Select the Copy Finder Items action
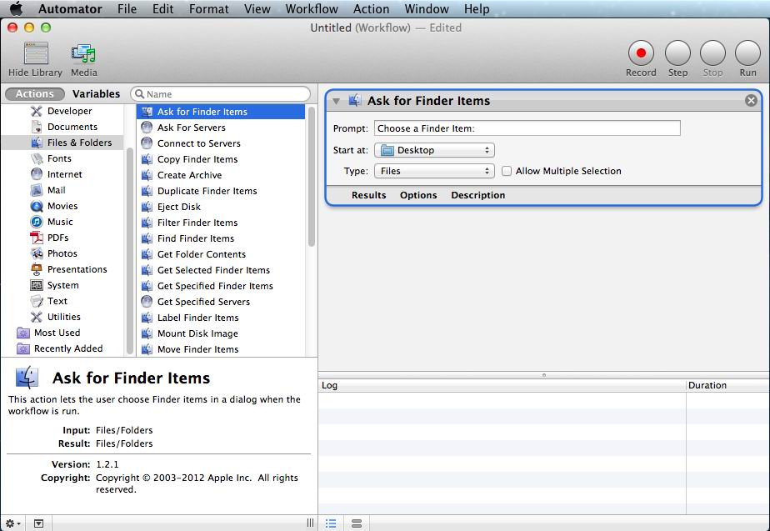Viewport: 770px width, 531px height. point(221,159)
